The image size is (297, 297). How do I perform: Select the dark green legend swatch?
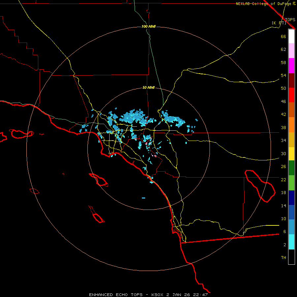click(291, 168)
